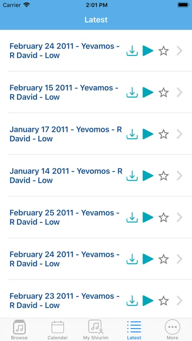Toggle favorite star for January 17 2011 shiur

[x=164, y=134]
